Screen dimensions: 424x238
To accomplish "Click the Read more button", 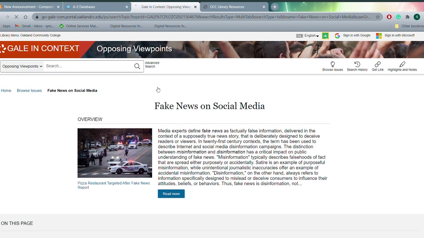I will tap(171, 194).
